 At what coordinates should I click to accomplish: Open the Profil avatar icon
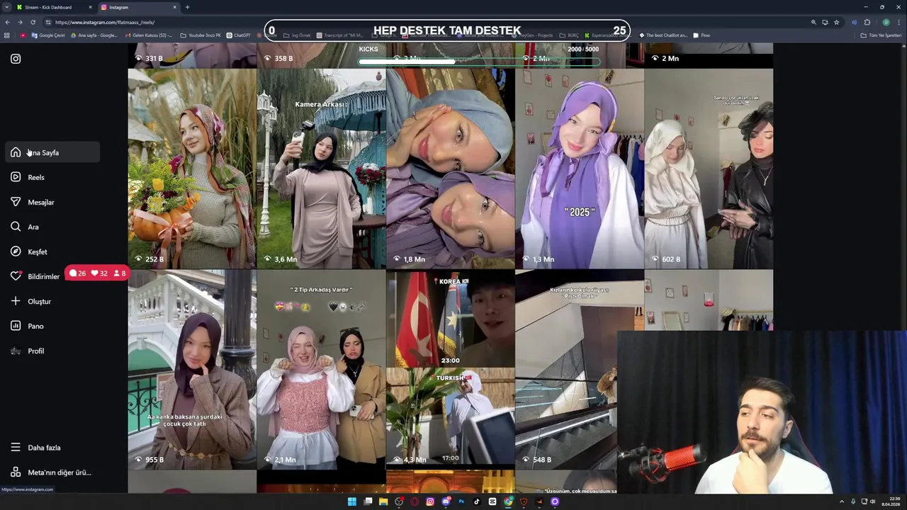click(x=16, y=351)
